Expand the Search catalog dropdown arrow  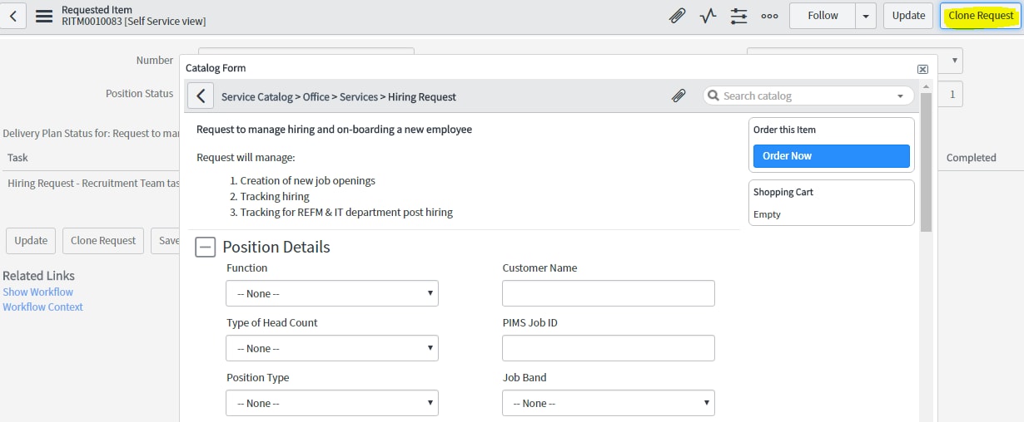click(900, 96)
